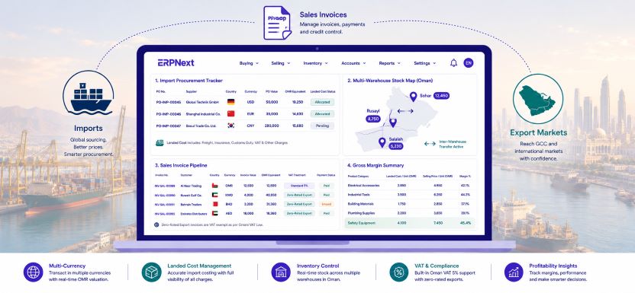The width and height of the screenshot is (635, 293).
Task: Click the Rusayl stock value 8,750
Action: (372, 119)
